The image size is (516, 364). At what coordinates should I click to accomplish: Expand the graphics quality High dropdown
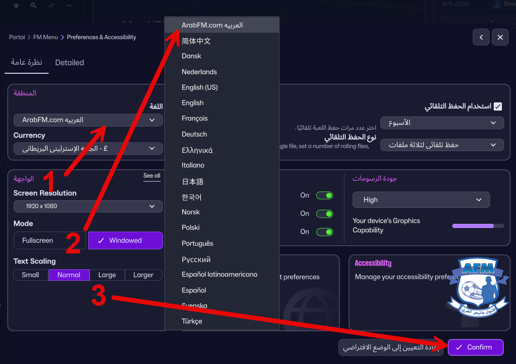click(x=421, y=200)
